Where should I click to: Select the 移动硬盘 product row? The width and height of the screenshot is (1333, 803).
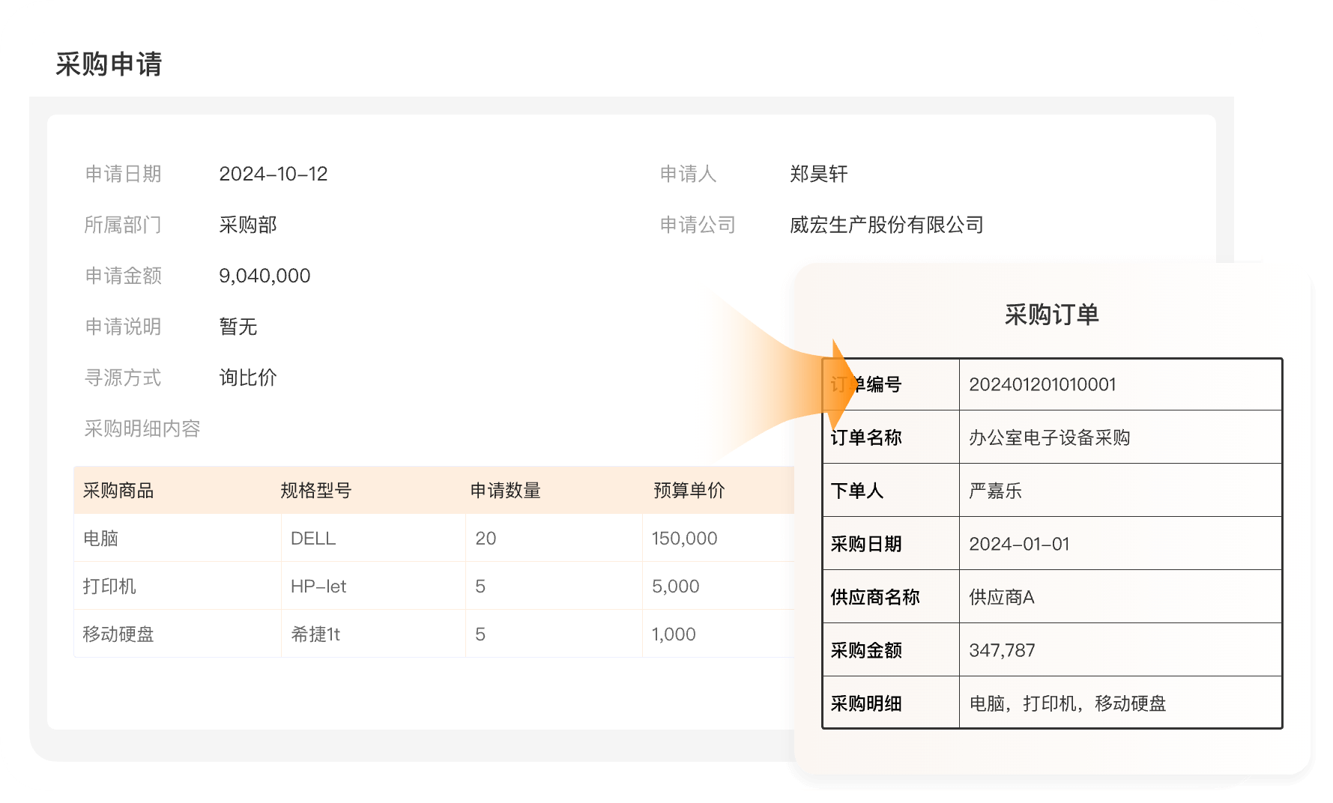[118, 634]
